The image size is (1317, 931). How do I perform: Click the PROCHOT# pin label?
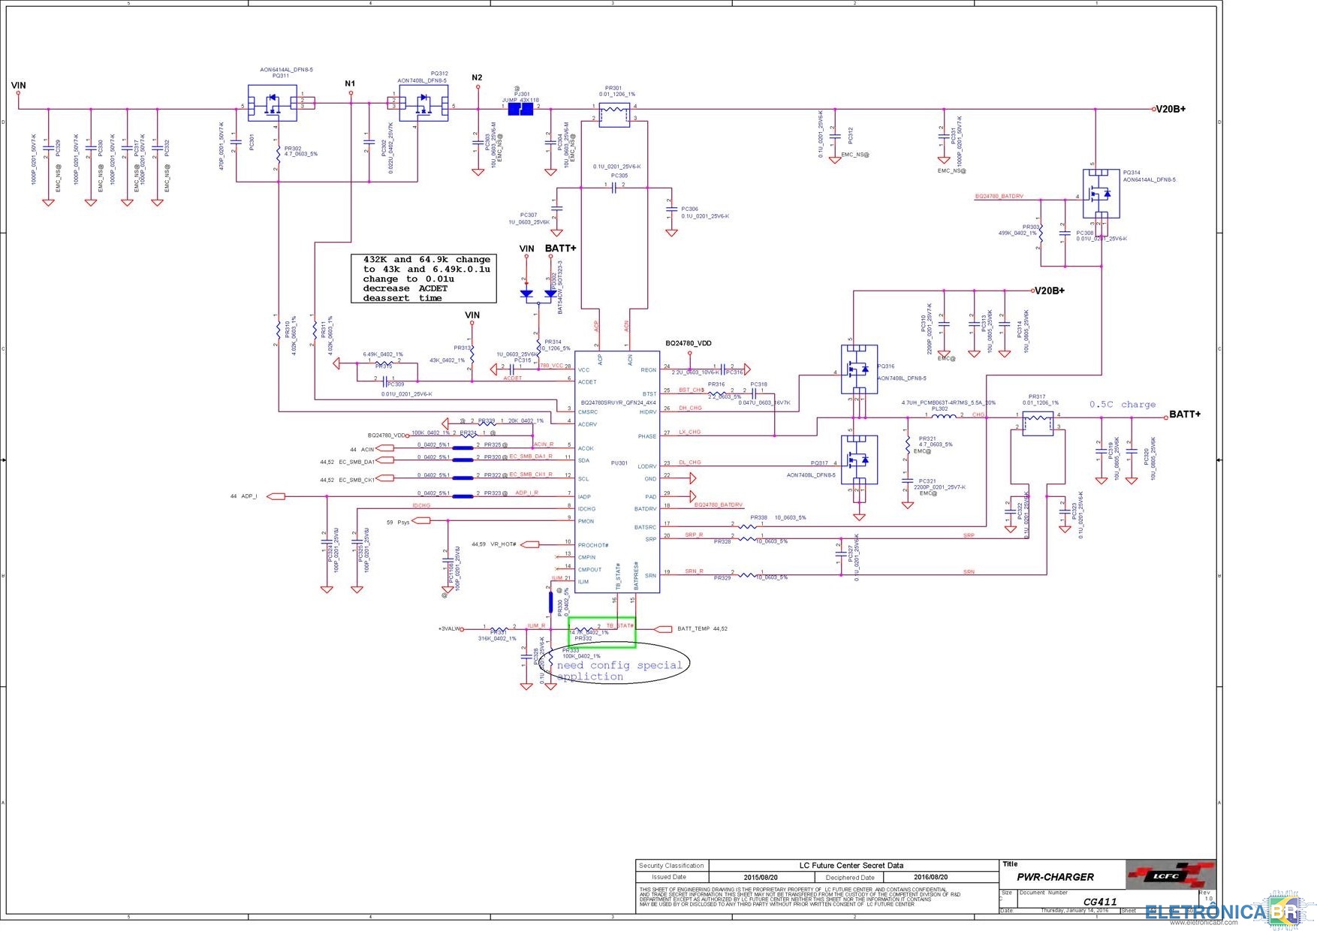(593, 545)
